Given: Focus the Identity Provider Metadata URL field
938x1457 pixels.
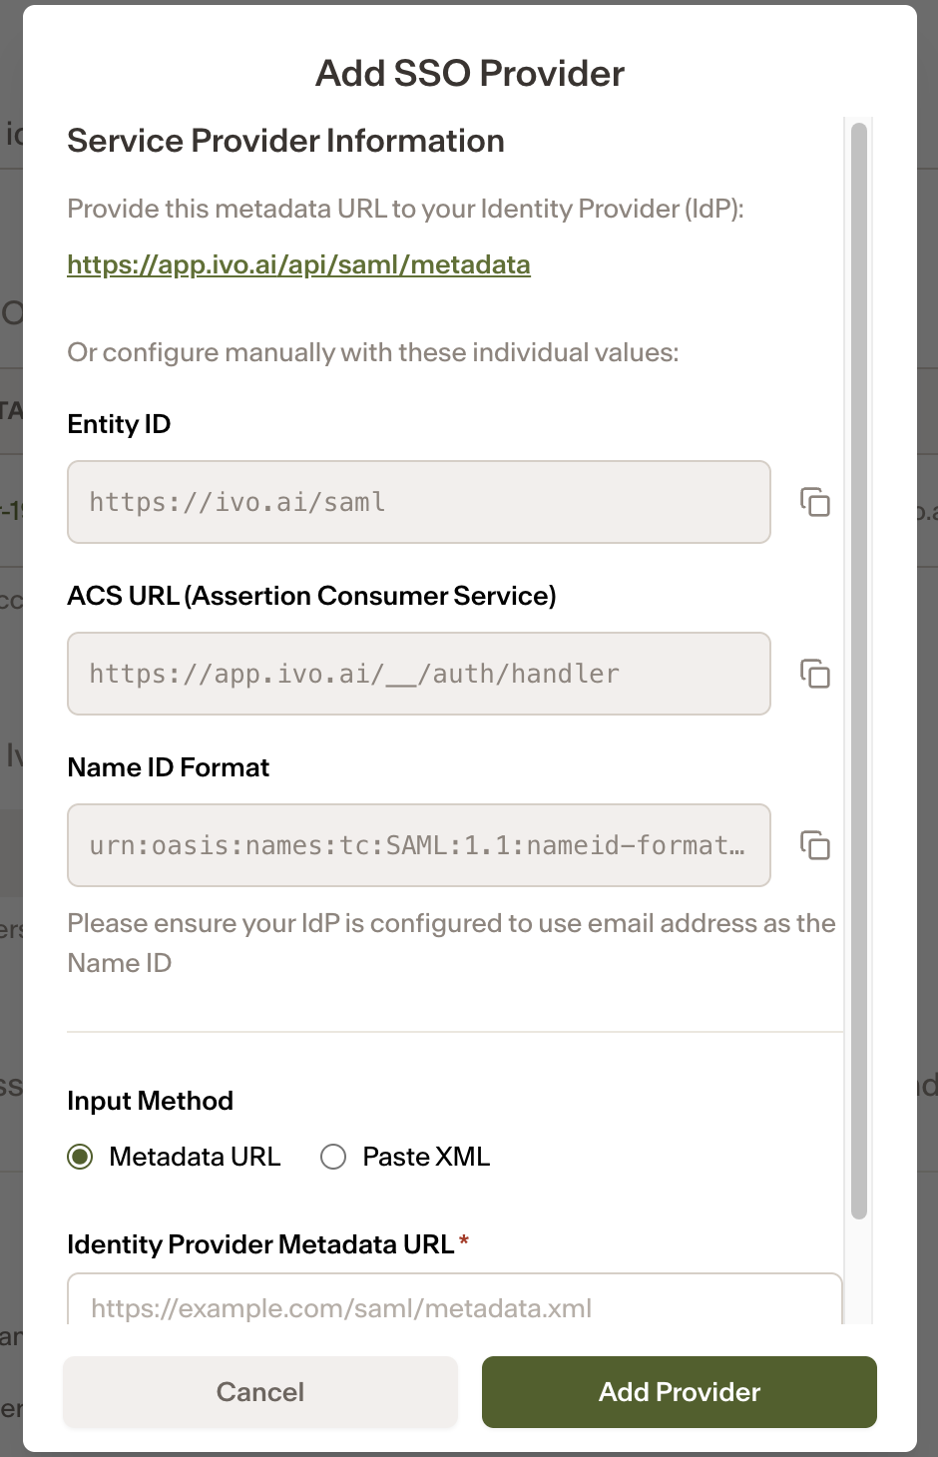Looking at the screenshot, I should pyautogui.click(x=455, y=1299).
